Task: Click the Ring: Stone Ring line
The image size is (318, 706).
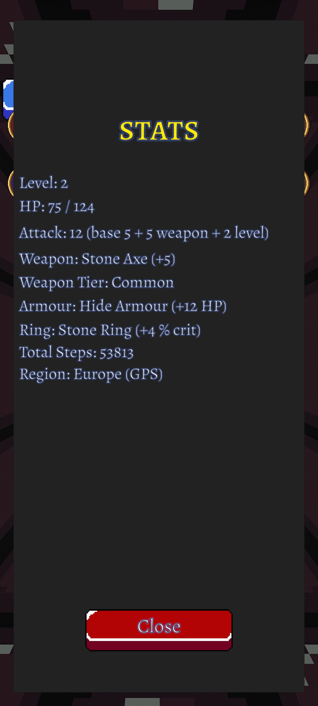Action: 110,330
